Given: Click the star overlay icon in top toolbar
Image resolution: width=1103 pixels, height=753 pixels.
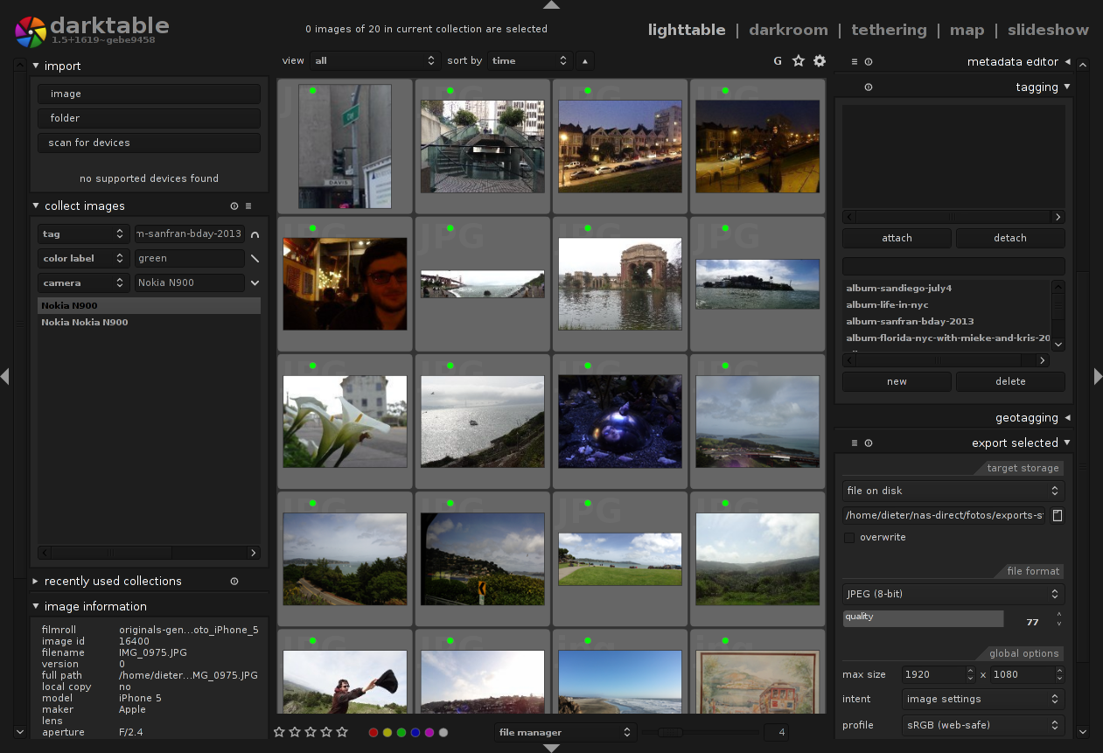Looking at the screenshot, I should tap(799, 61).
